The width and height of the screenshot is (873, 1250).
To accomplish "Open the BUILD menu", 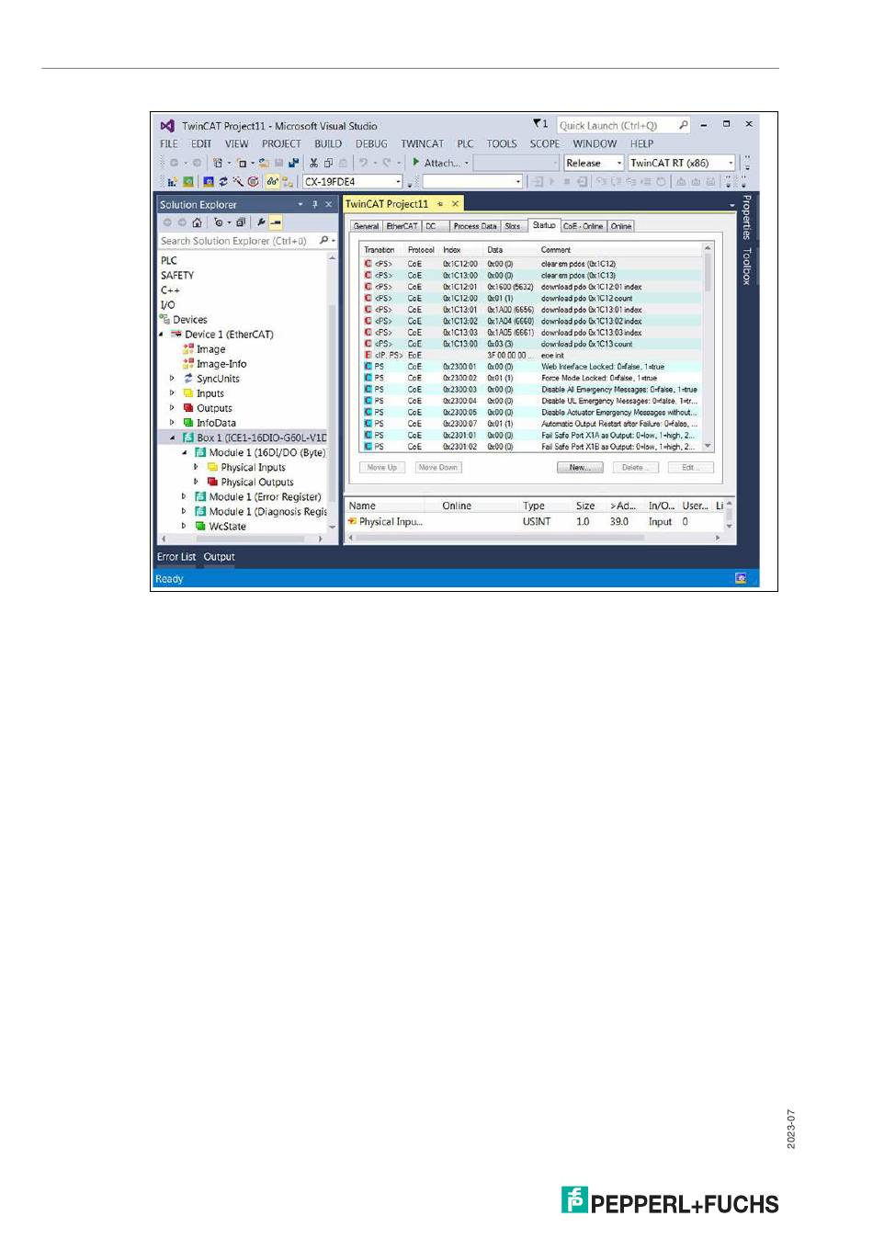I will pos(328,143).
